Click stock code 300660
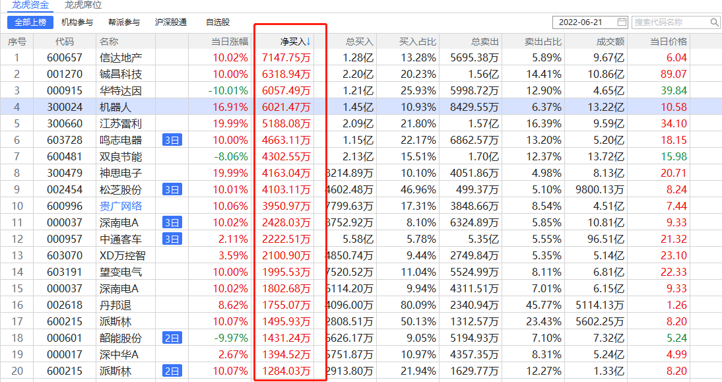 tap(65, 124)
